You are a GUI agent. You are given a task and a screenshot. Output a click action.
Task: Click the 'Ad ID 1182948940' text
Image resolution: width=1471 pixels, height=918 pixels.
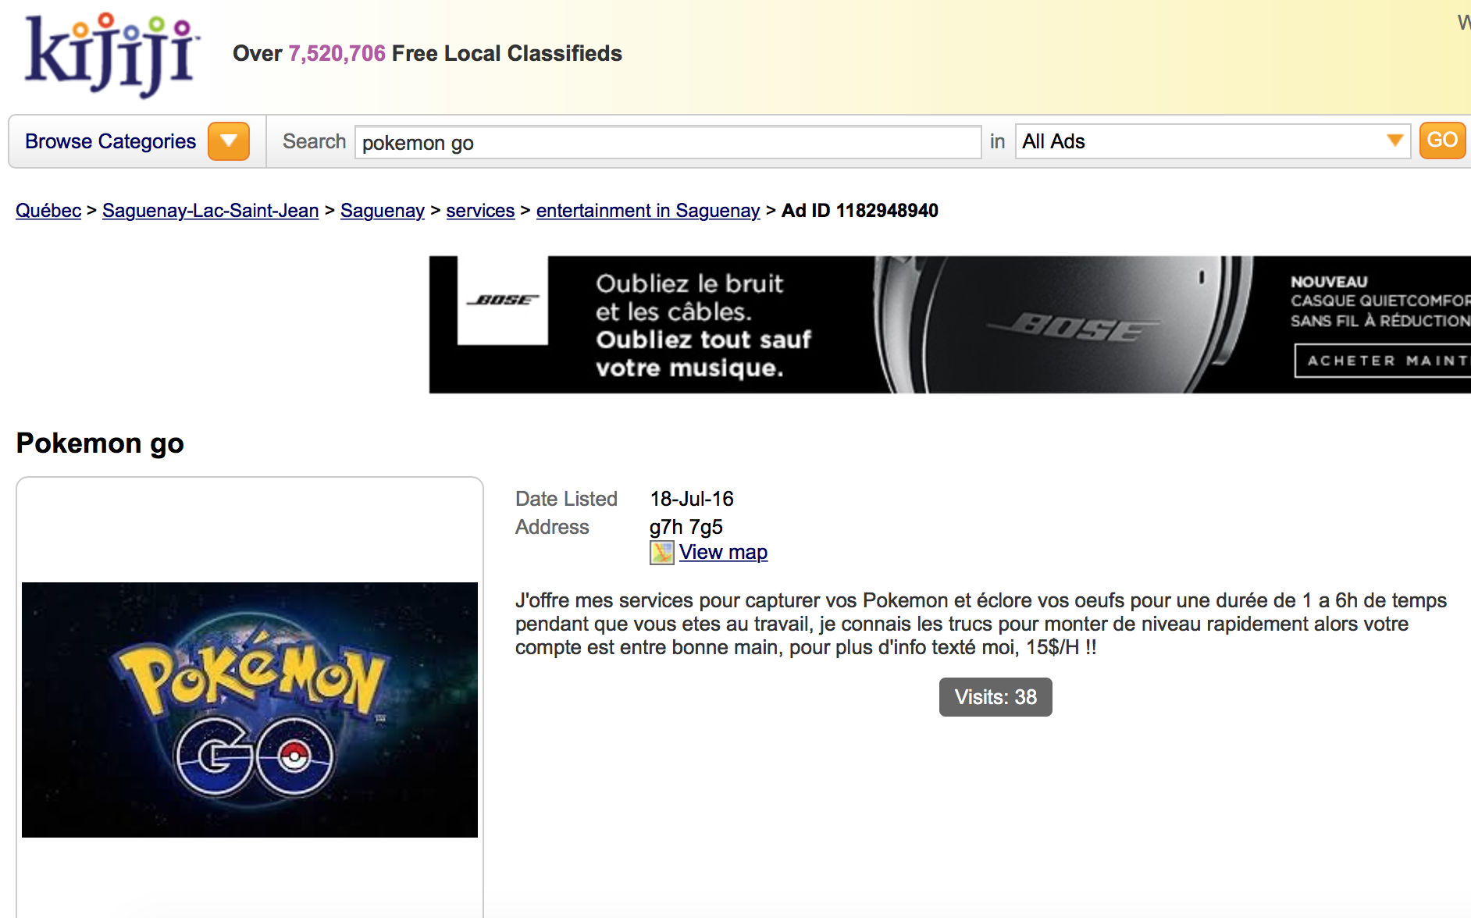pos(860,211)
